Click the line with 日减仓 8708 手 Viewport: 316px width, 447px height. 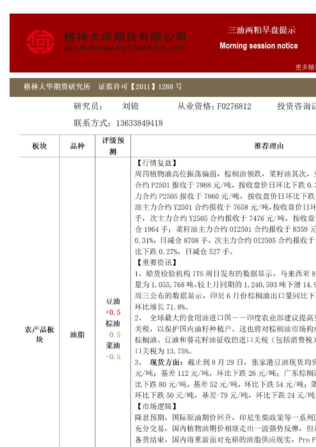pyautogui.click(x=225, y=241)
